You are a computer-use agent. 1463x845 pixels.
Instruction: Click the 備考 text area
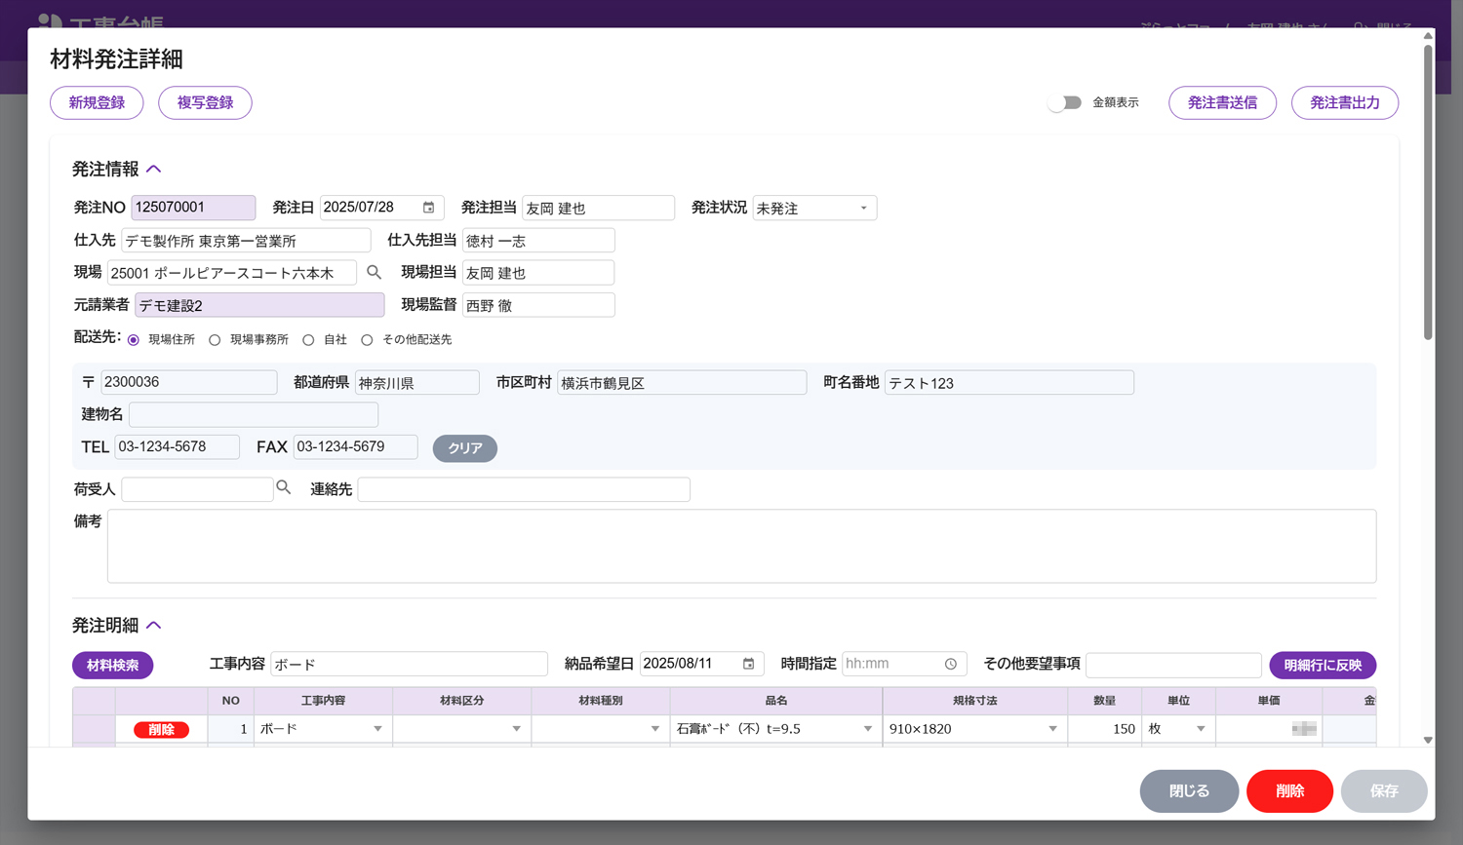point(741,546)
